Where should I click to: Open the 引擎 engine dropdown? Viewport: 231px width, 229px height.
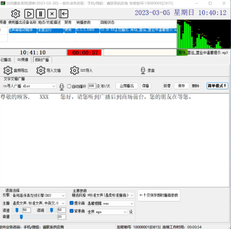point(38,195)
